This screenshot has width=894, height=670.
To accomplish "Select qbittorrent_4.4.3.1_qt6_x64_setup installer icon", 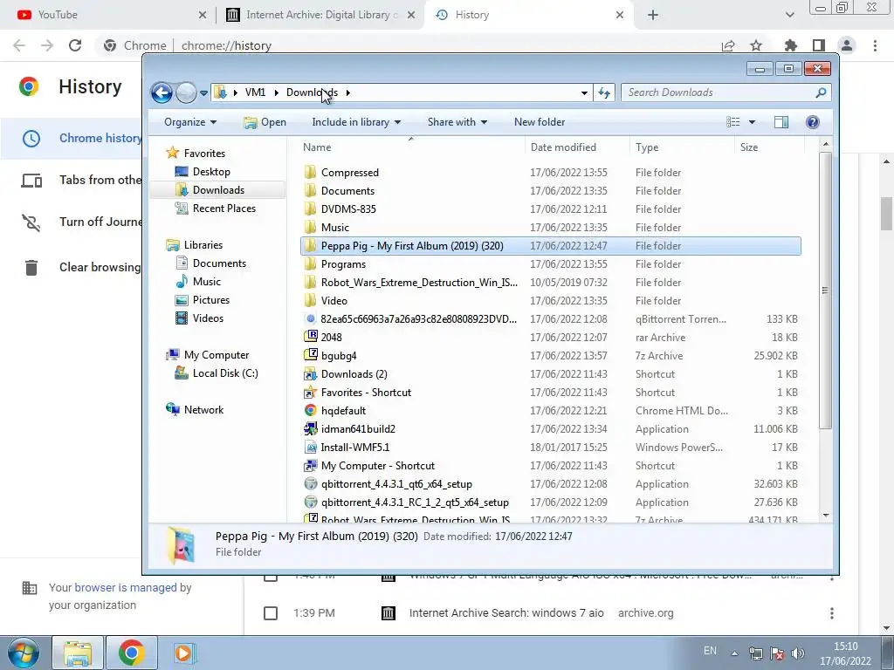I will pyautogui.click(x=310, y=483).
